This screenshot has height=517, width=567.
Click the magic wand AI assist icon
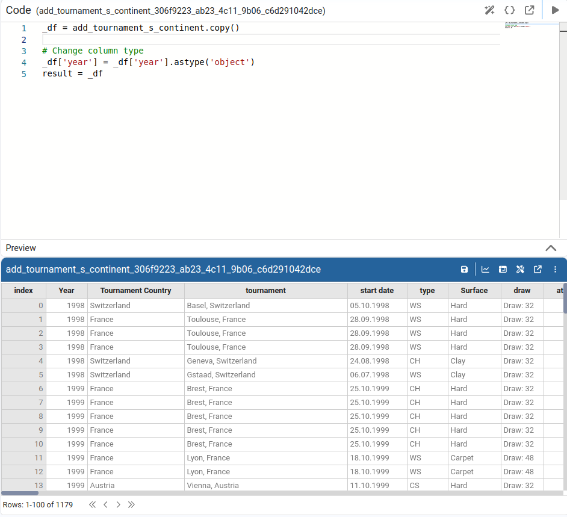click(x=489, y=10)
